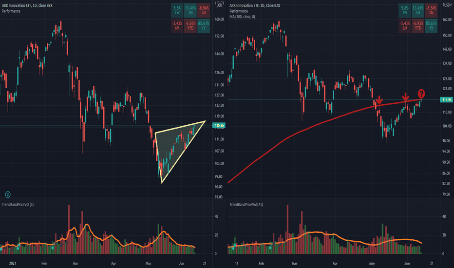Click the -6.93% YTD cell on the triangle chart
Viewport: 454px width, 268px height.
coord(190,26)
